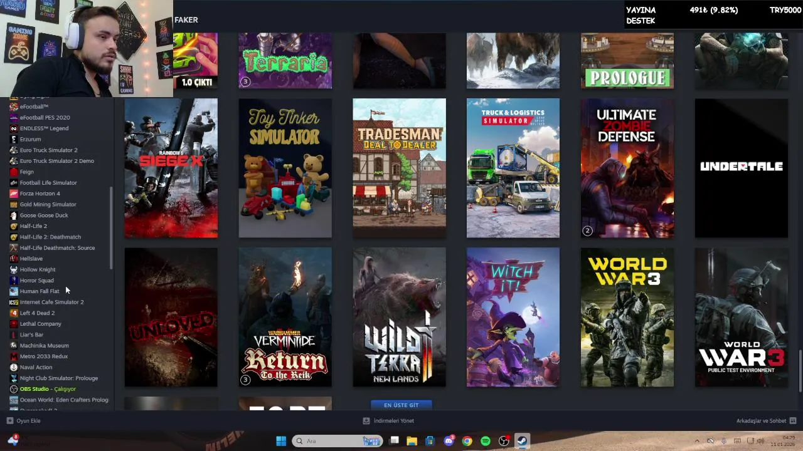Select the Feign red icon in library list
This screenshot has height=451, width=803.
pos(14,172)
